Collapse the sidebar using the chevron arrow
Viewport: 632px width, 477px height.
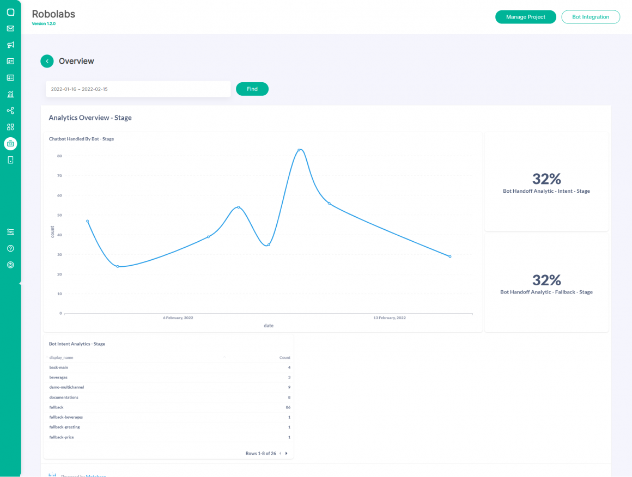click(21, 283)
